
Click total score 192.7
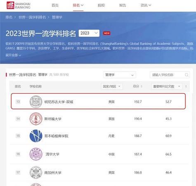(x=138, y=102)
